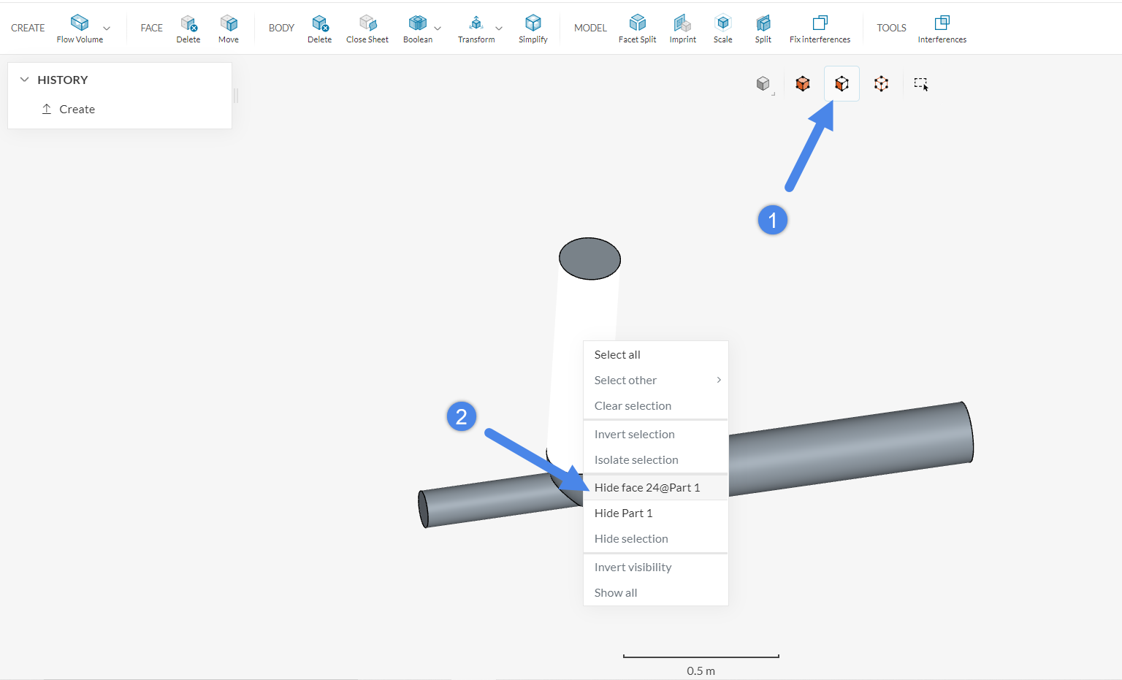Switch to vertex selection mode
This screenshot has height=680, width=1122.
coord(881,83)
